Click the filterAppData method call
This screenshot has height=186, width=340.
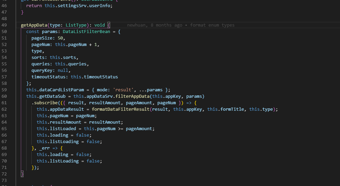pos(132,96)
